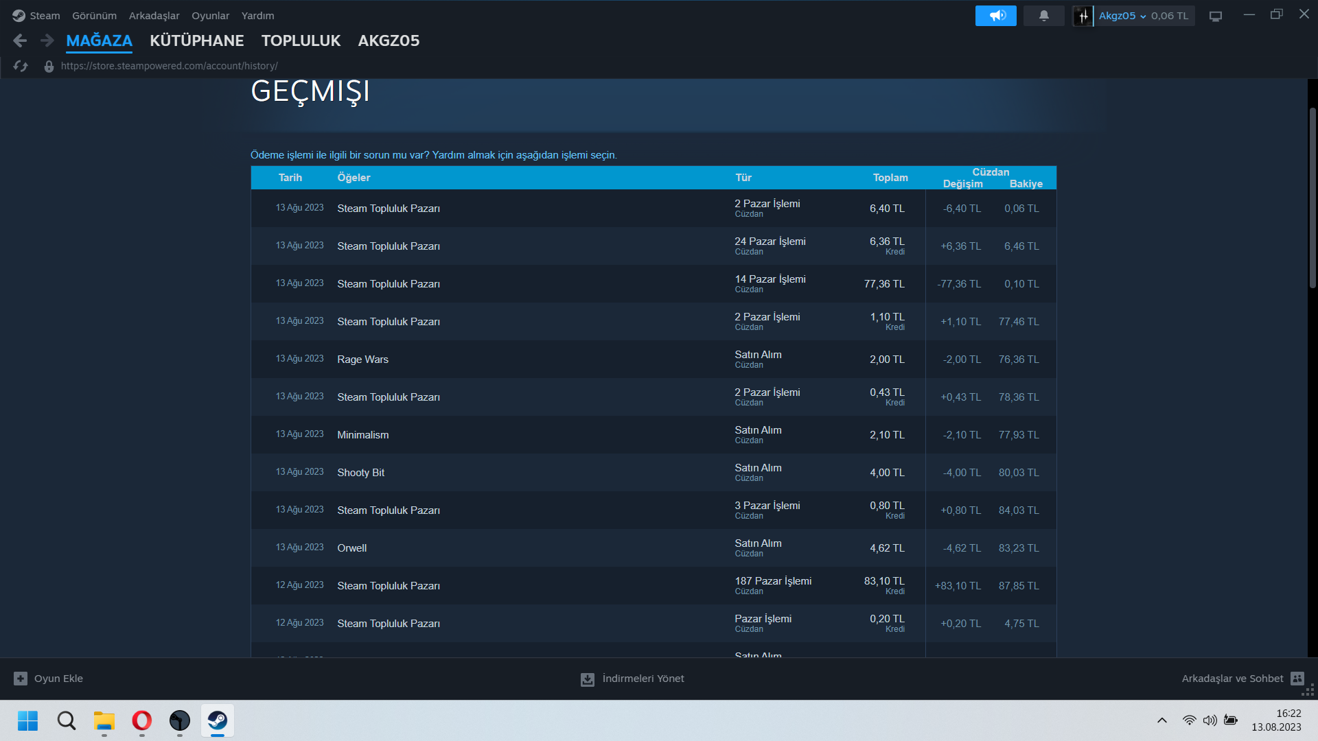The height and width of the screenshot is (741, 1318).
Task: Click the İndirmeleri Yönet download icon
Action: point(588,679)
